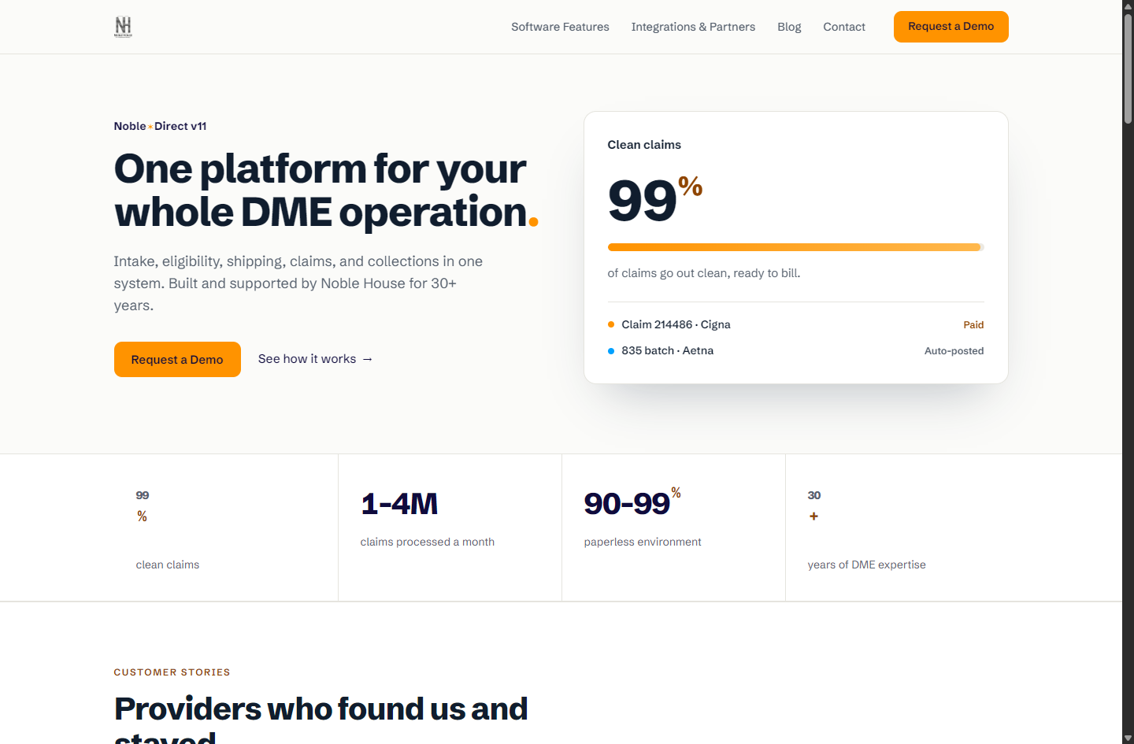Image resolution: width=1134 pixels, height=744 pixels.
Task: Click hero Request a Demo button
Action: pos(177,359)
